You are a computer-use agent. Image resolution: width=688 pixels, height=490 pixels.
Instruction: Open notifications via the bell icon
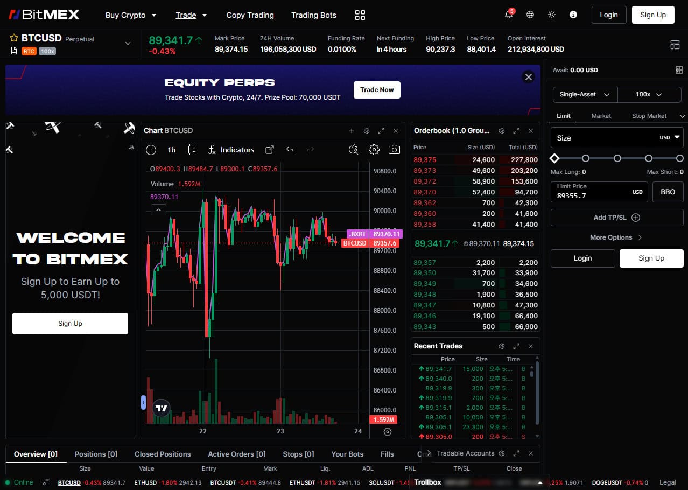coord(508,15)
